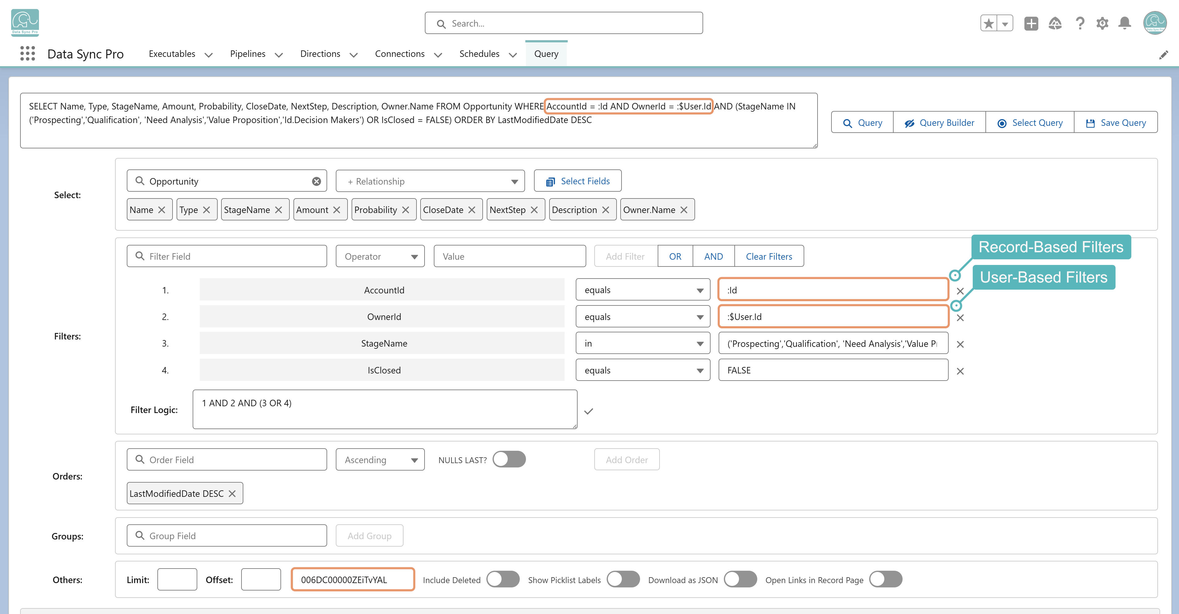Remove the StageName filter row
1179x614 pixels.
(960, 344)
